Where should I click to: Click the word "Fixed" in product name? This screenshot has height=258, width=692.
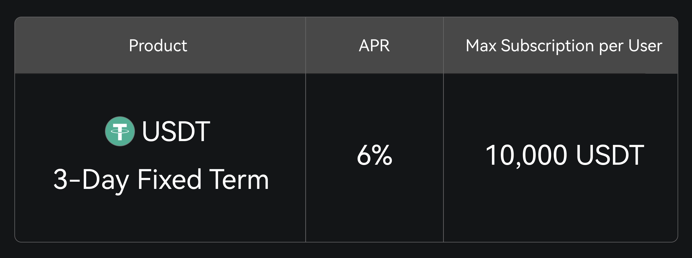coord(169,179)
